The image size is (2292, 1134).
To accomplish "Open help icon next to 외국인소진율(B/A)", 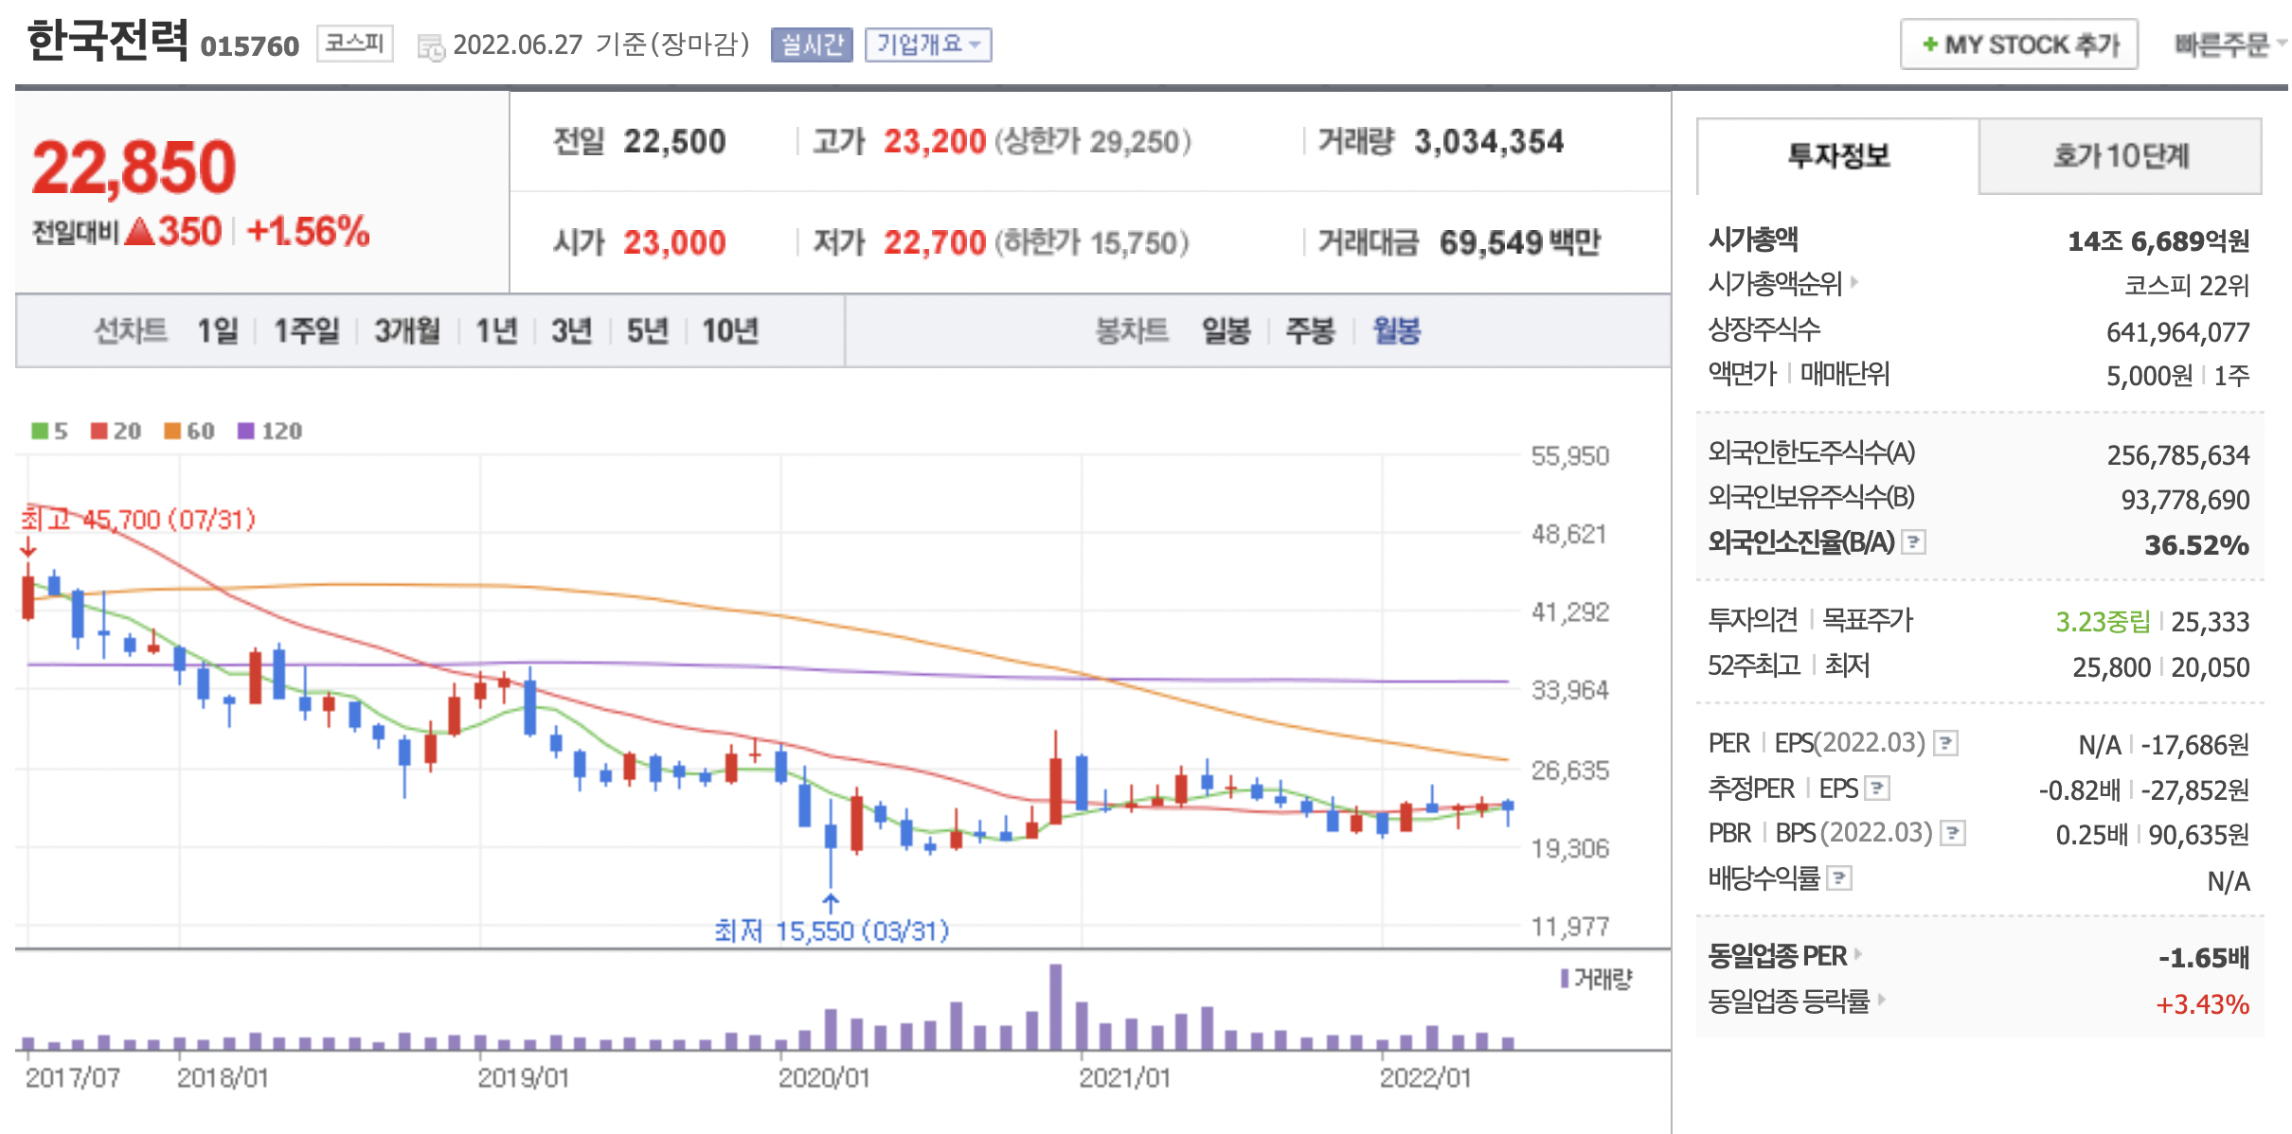I will 1914,542.
